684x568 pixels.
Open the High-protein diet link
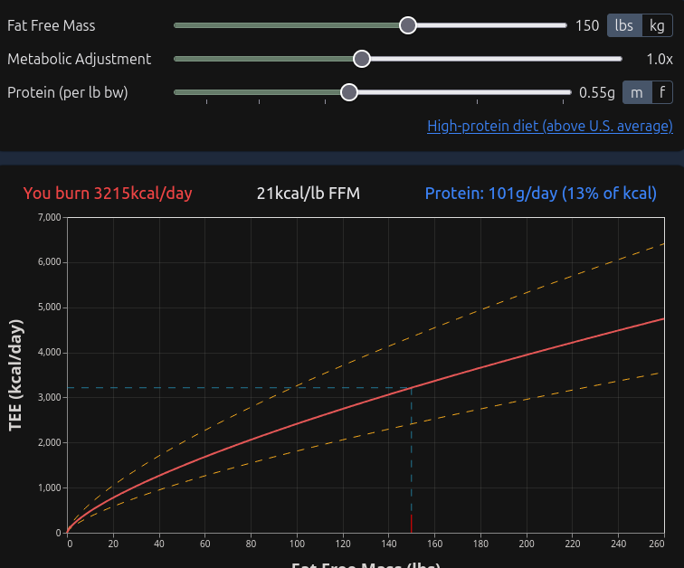click(x=550, y=126)
